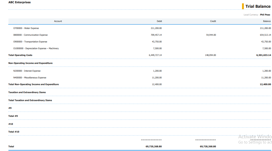Click Total Taxation and Extraordinary Items label
This screenshot has width=272, height=151.
pos(30,100)
